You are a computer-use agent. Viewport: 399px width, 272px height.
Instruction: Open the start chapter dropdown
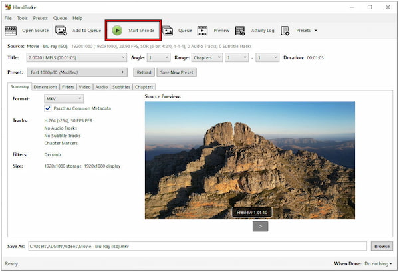237,57
